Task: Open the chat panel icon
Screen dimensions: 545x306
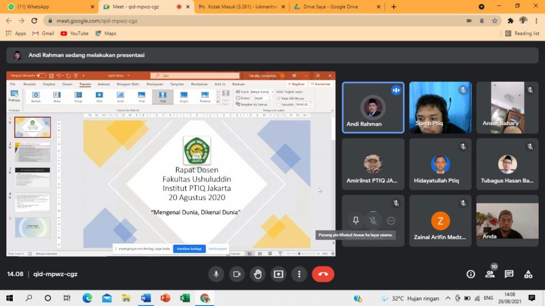Action: point(509,274)
